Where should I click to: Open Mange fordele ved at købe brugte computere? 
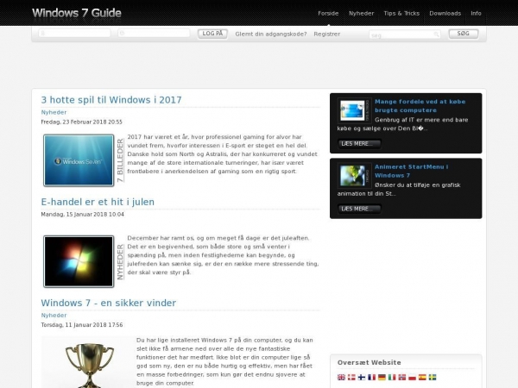420,106
